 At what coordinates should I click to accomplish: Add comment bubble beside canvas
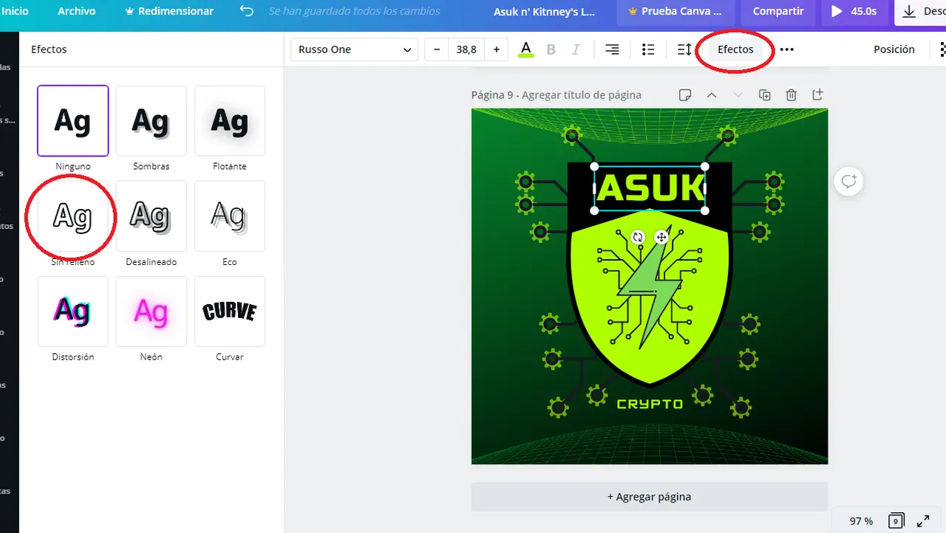coord(848,181)
